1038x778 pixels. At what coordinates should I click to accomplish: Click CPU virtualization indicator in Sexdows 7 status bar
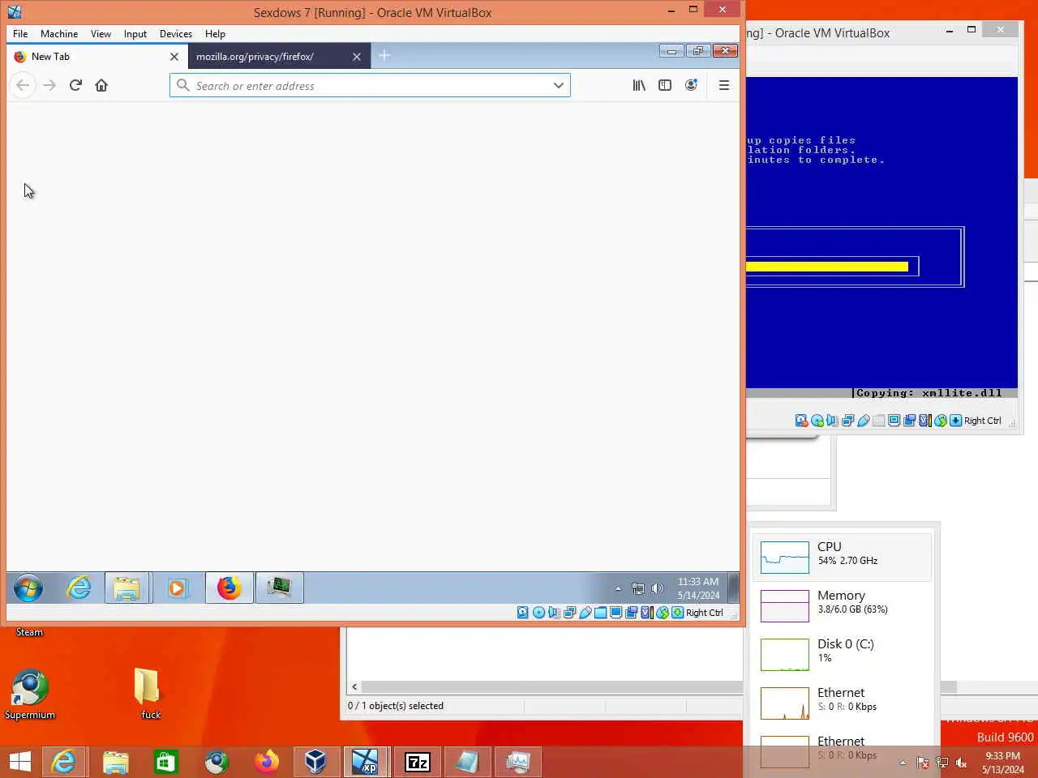[x=646, y=613]
